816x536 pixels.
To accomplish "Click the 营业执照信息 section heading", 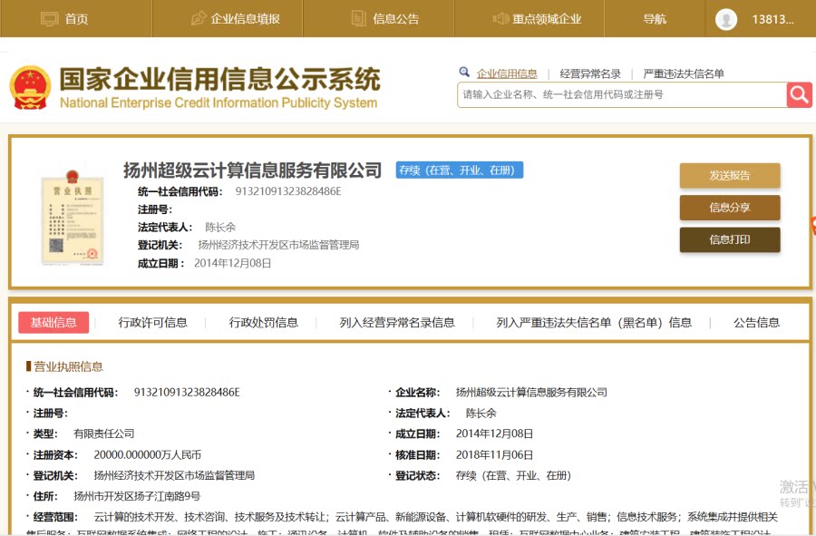I will coord(68,367).
